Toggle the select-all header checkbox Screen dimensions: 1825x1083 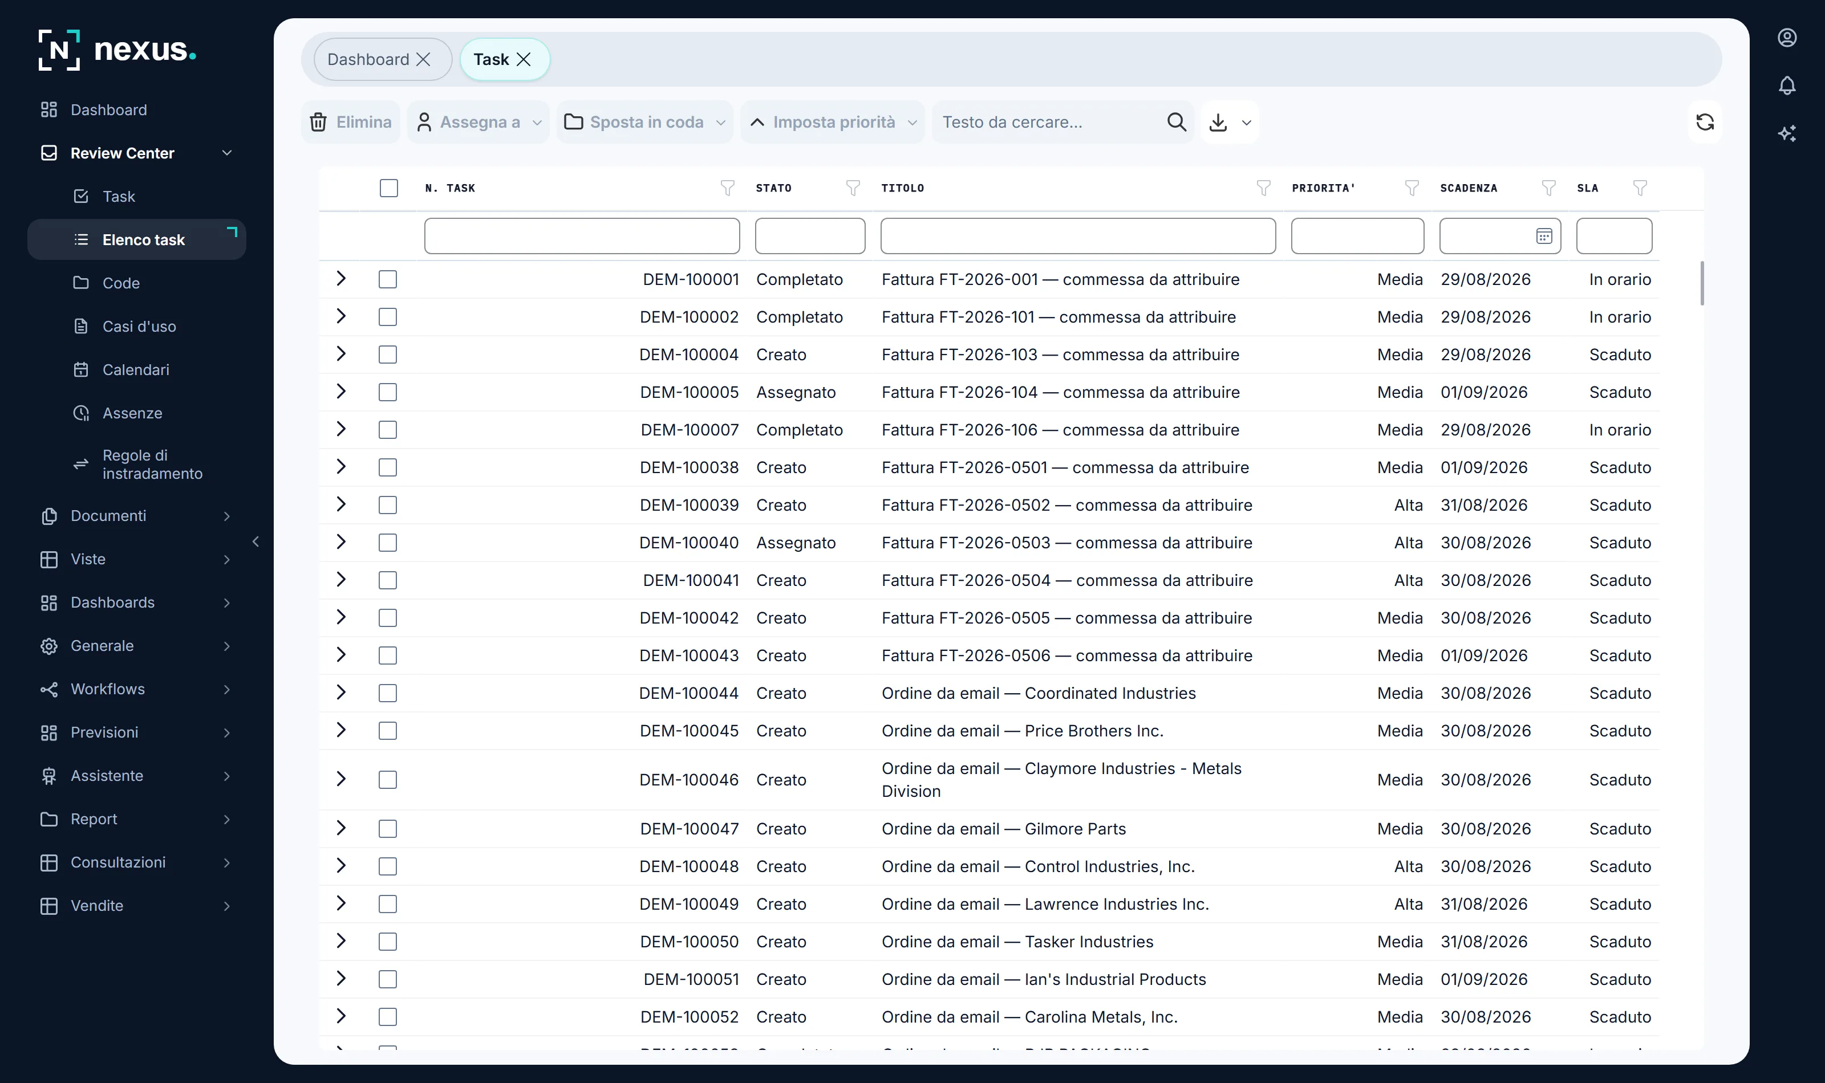coord(388,188)
